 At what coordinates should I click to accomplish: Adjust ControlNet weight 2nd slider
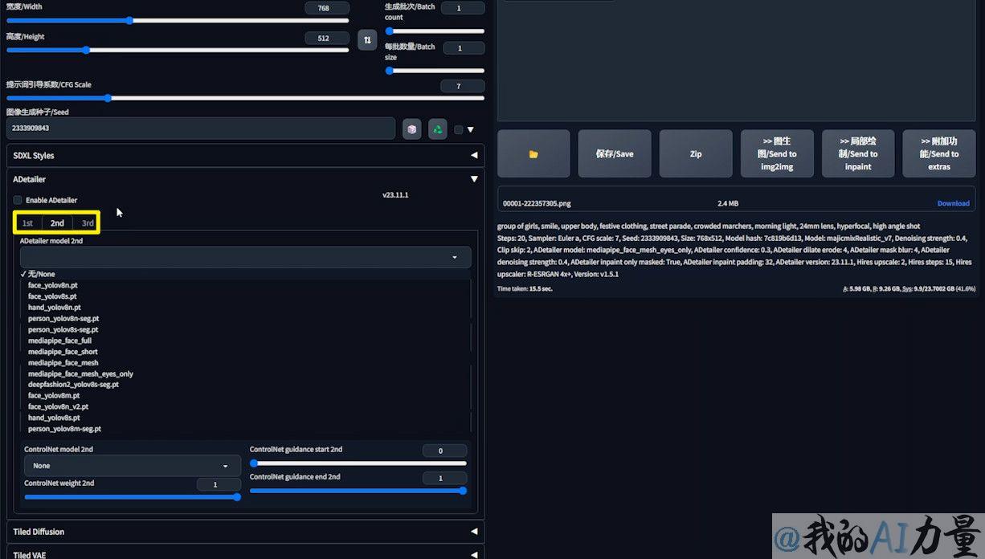[133, 497]
